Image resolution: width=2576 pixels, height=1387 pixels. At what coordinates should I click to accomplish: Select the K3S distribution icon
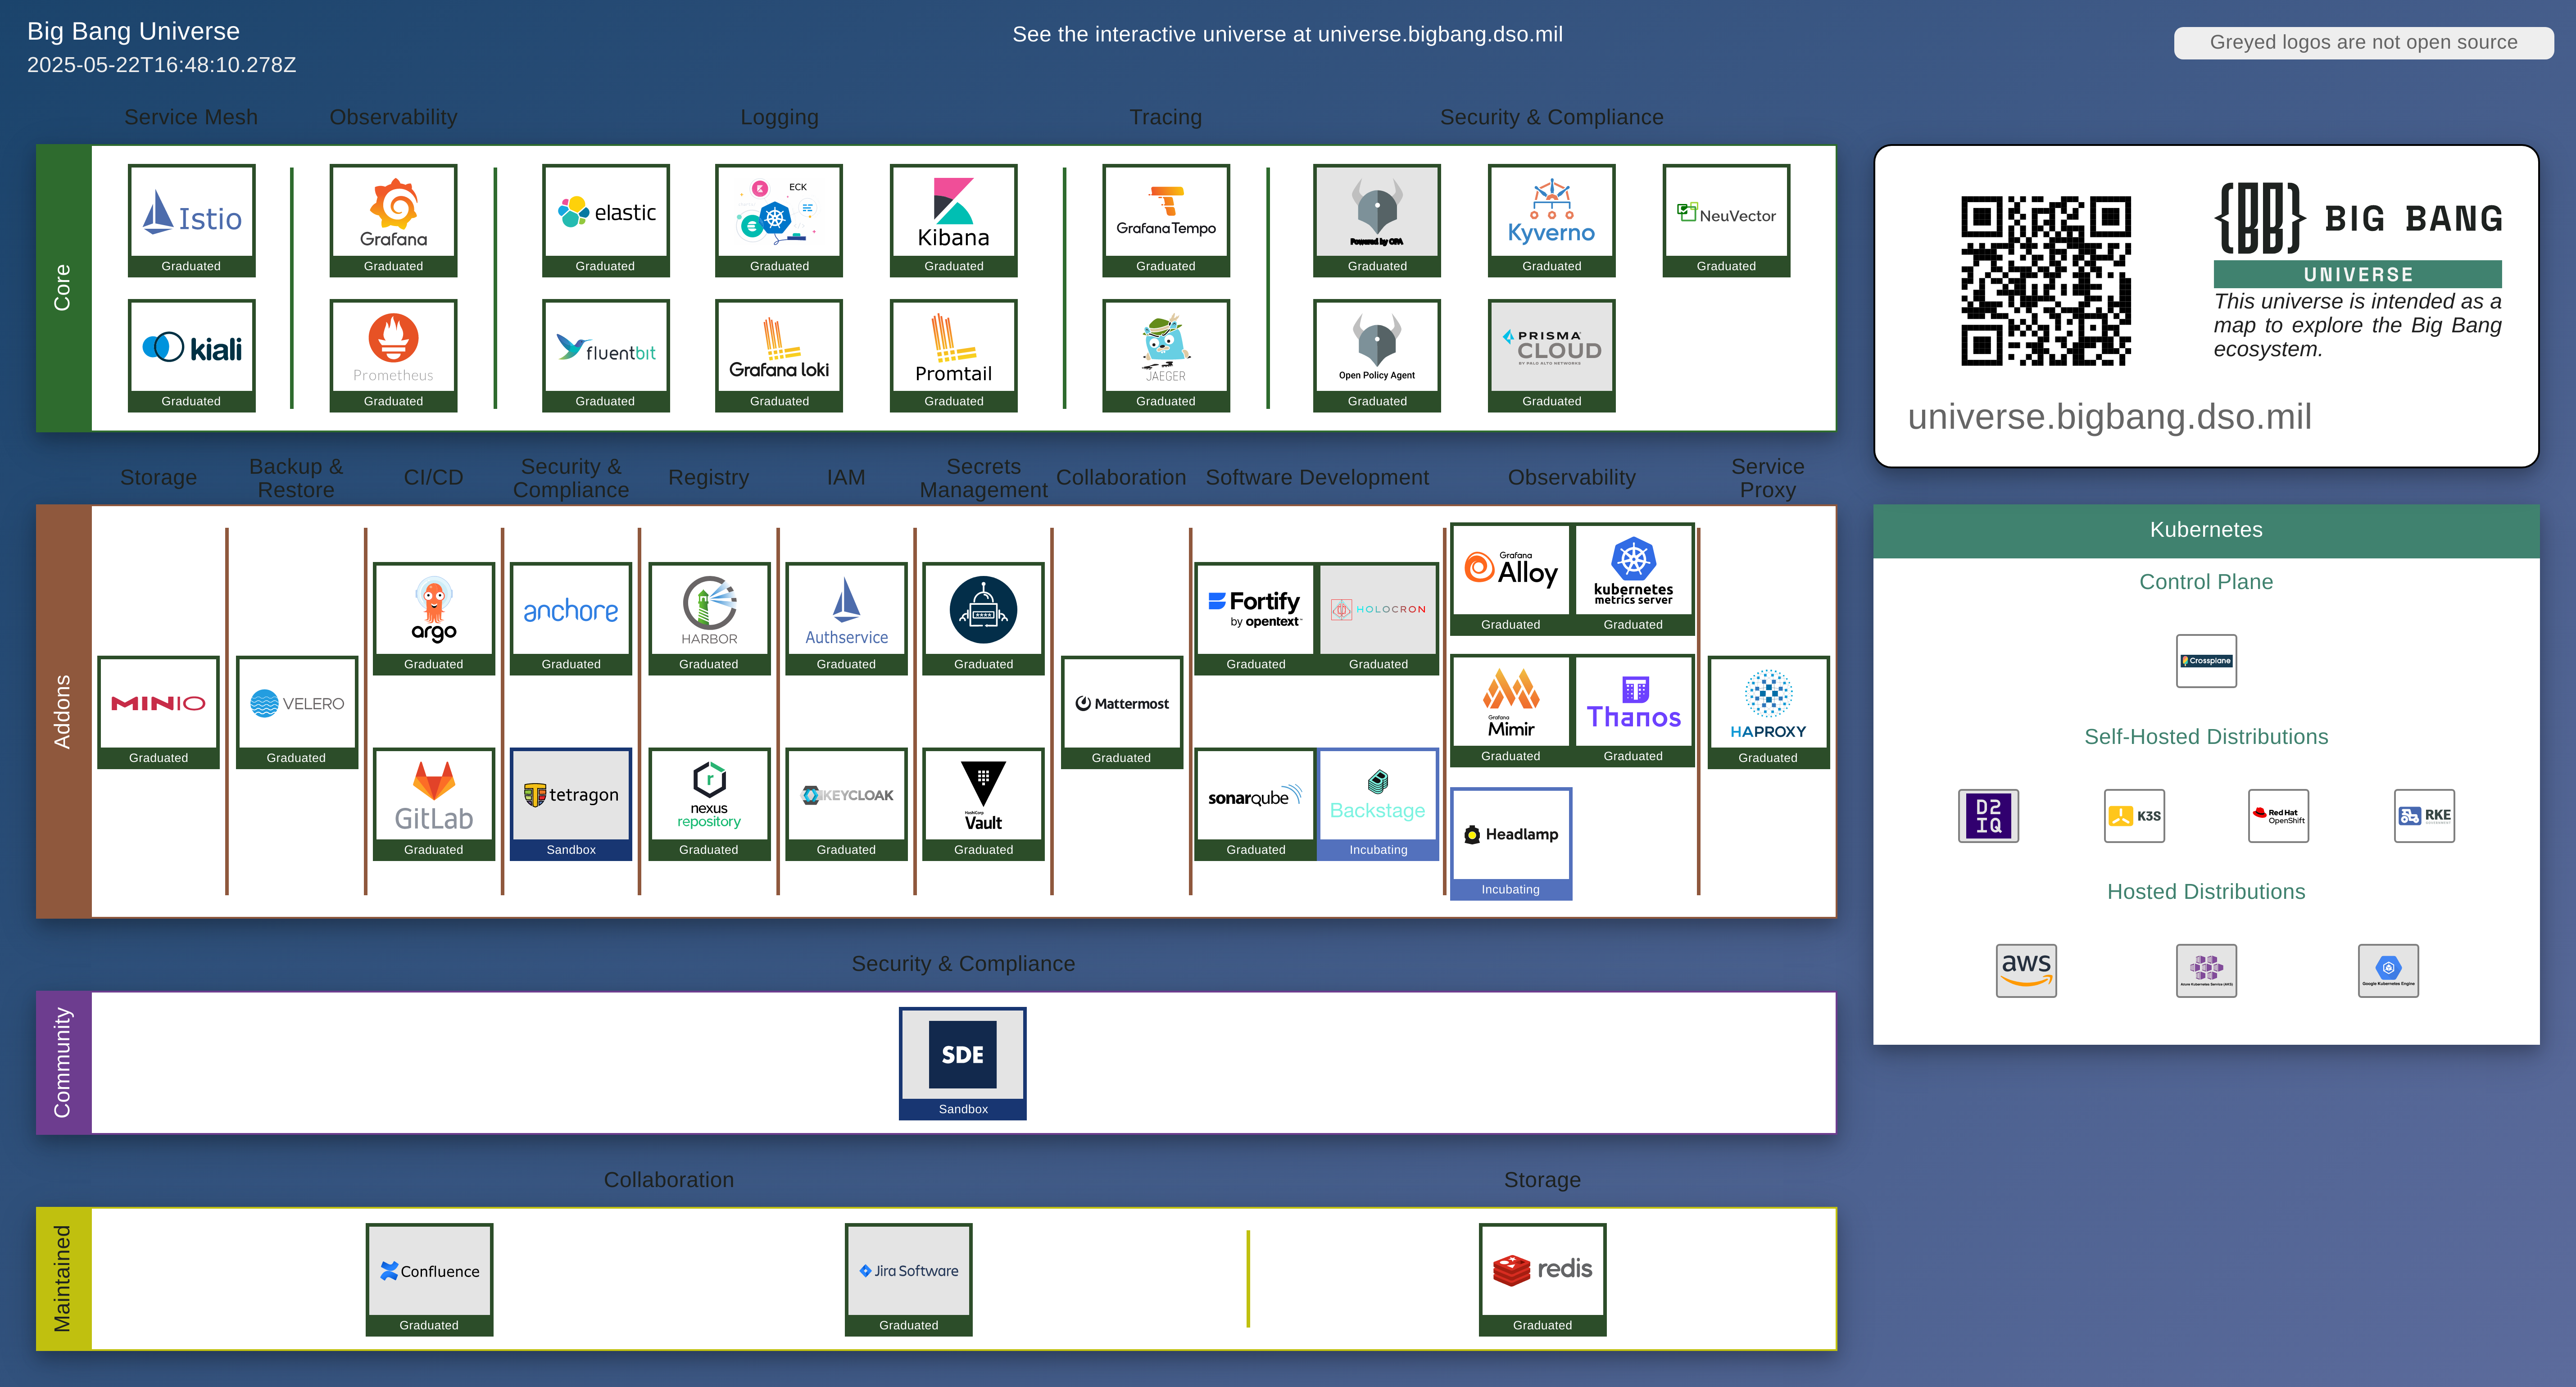pos(2134,816)
